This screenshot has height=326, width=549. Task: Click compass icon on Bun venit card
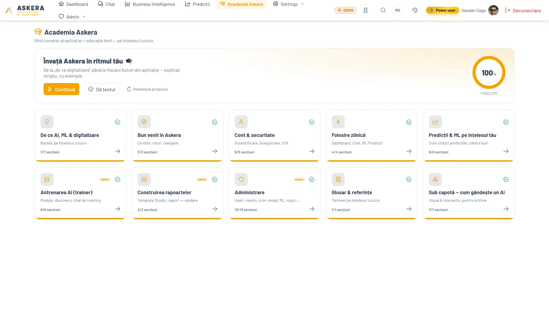[x=144, y=122]
